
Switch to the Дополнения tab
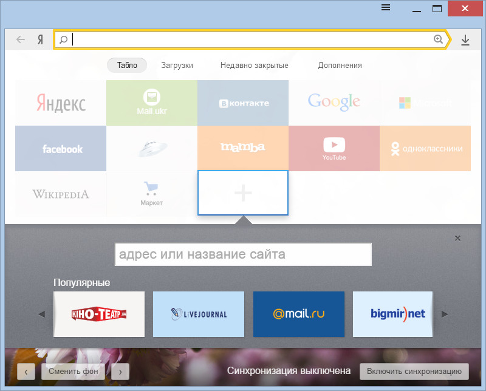point(340,66)
